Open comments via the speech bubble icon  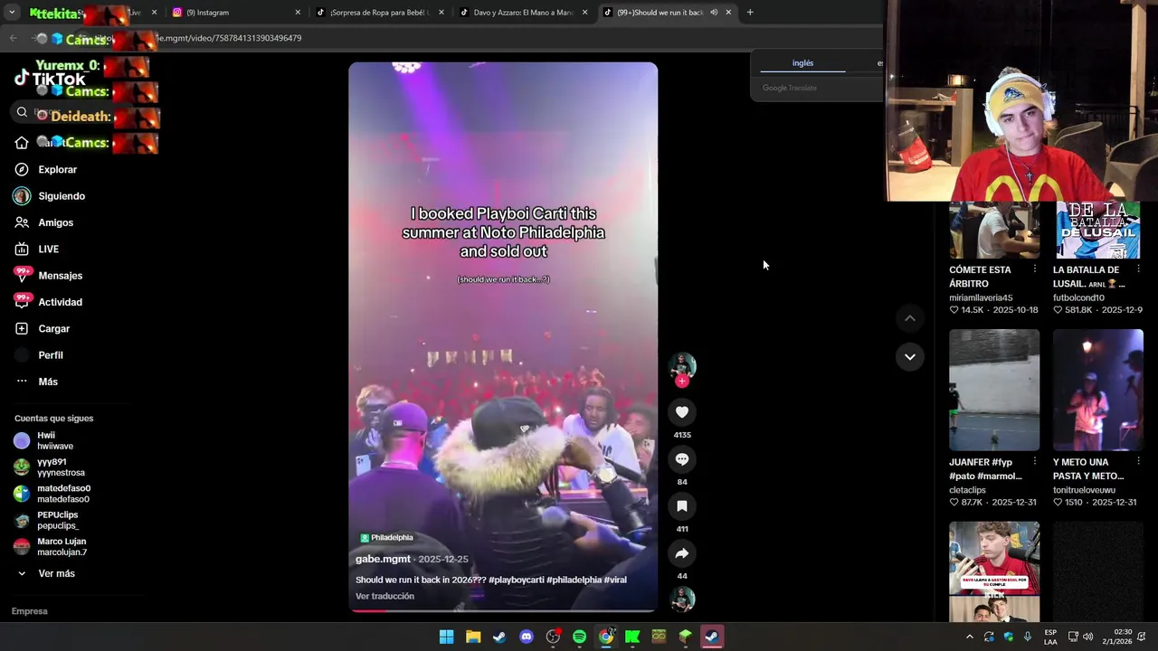682,459
